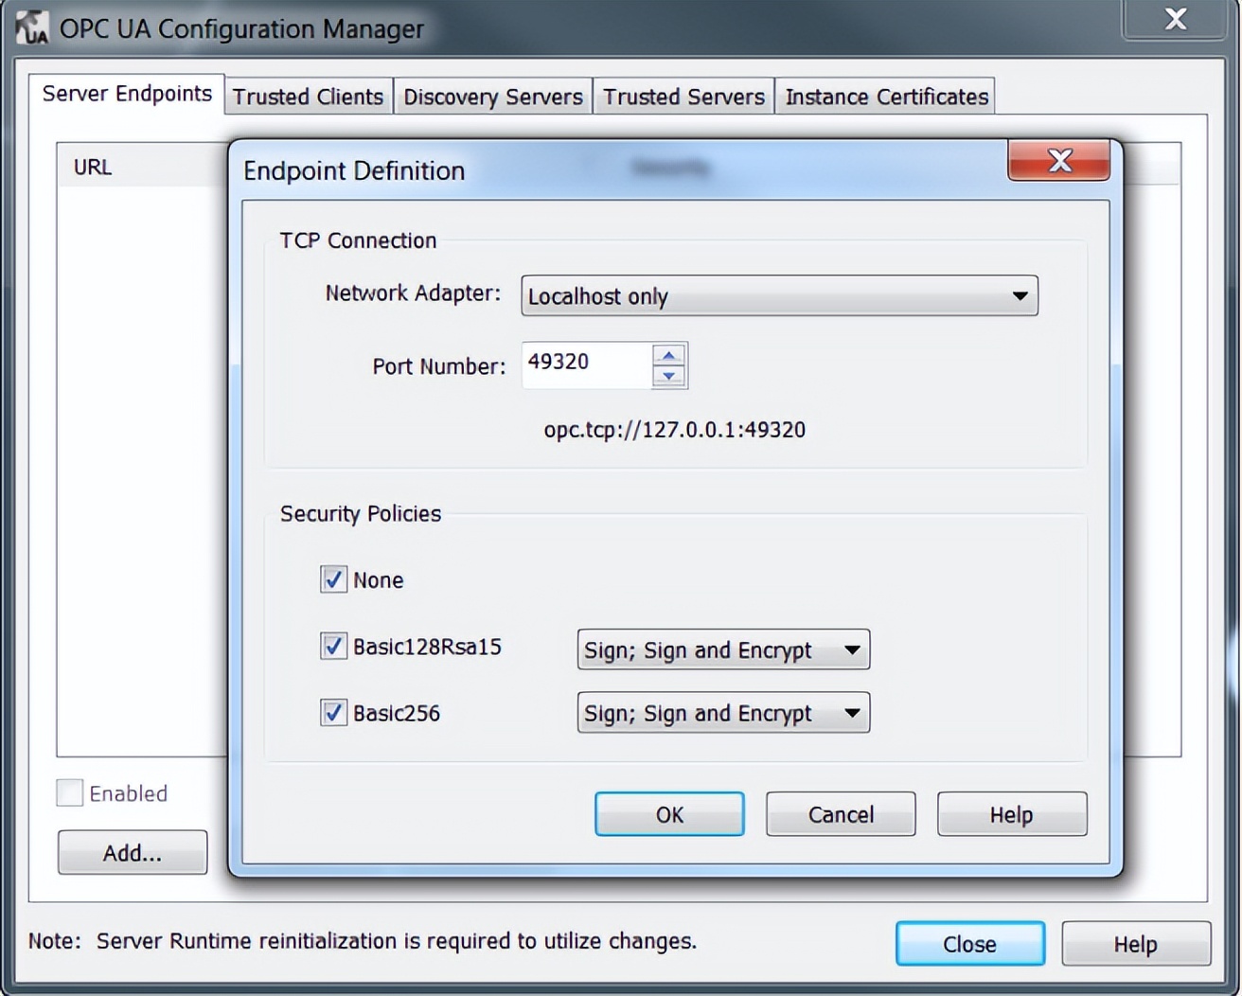Click the Add button for endpoints
Screen dimensions: 1242x996
pyautogui.click(x=132, y=852)
